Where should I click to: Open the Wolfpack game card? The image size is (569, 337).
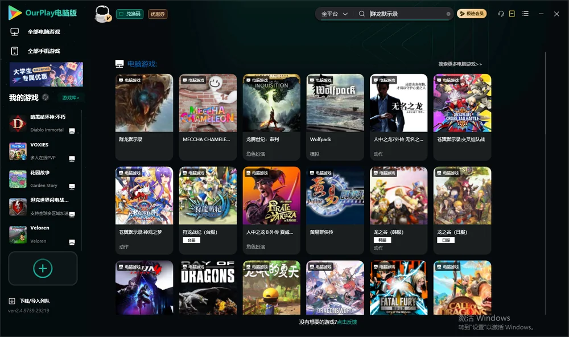[x=335, y=117]
